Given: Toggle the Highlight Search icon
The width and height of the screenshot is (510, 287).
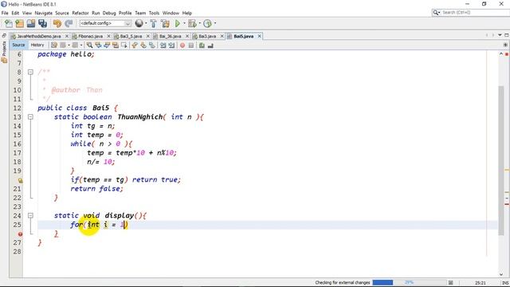Looking at the screenshot, I should pos(116,45).
